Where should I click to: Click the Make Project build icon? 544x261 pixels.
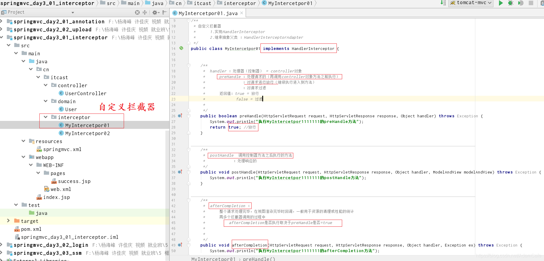pyautogui.click(x=443, y=3)
